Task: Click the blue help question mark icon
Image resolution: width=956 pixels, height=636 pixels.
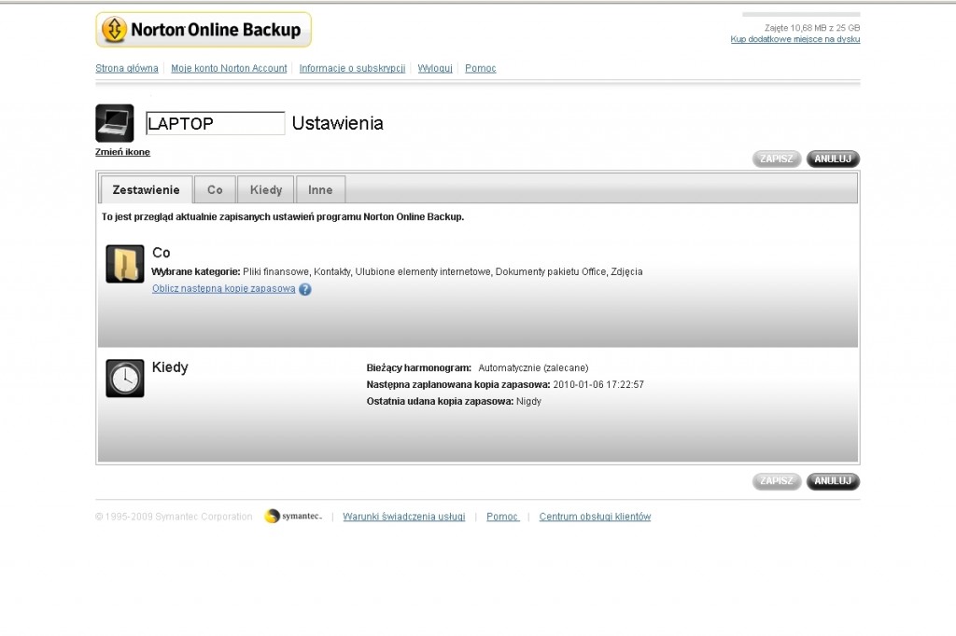Action: (x=305, y=289)
